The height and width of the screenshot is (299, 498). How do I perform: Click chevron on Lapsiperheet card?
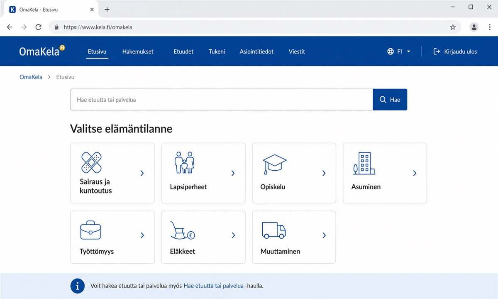[x=233, y=173]
